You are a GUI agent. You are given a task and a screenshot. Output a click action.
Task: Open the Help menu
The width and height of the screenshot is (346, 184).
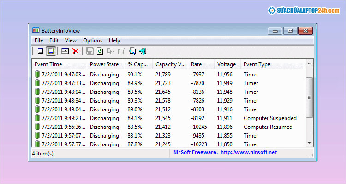(x=114, y=40)
